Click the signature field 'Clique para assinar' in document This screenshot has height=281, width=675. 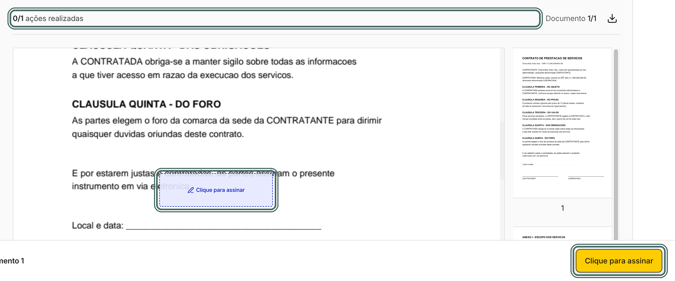tap(216, 190)
